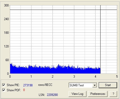Start the scan with Start button

point(108,85)
